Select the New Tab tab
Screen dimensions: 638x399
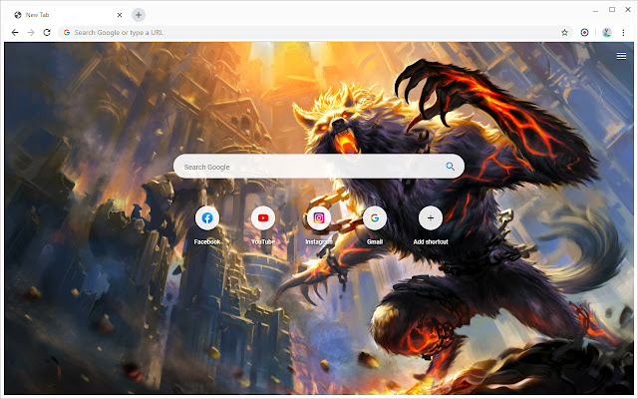coord(67,15)
